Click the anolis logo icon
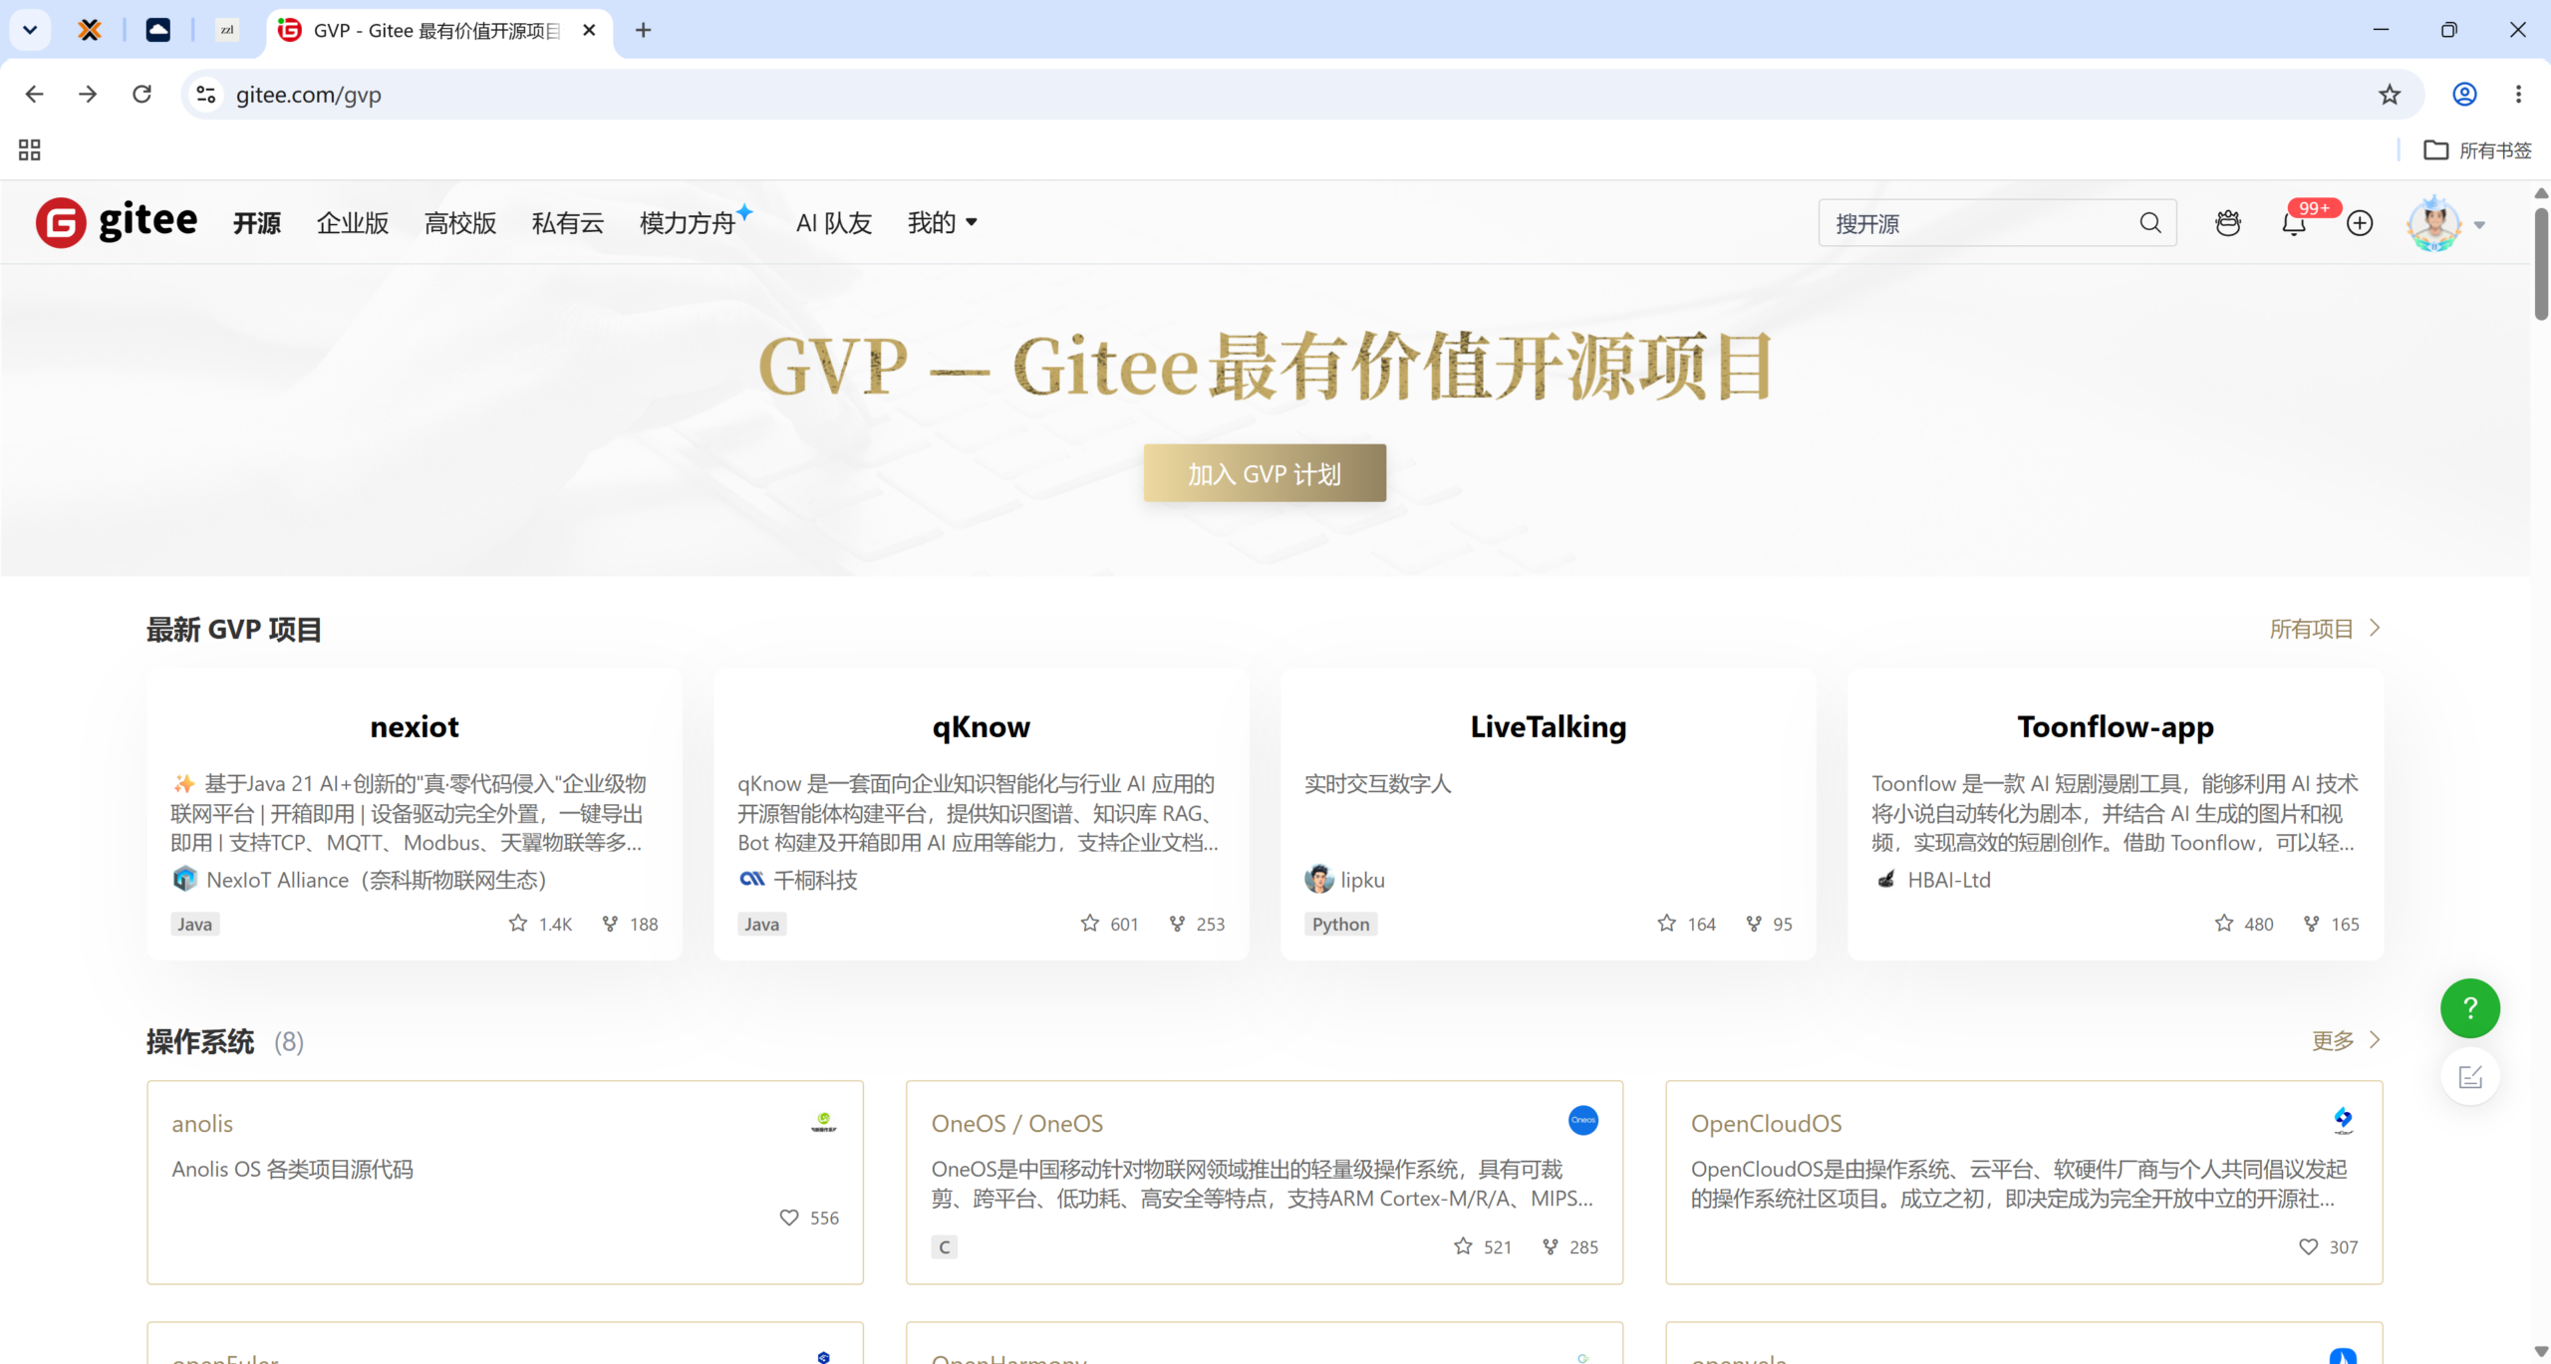The height and width of the screenshot is (1364, 2551). (824, 1123)
